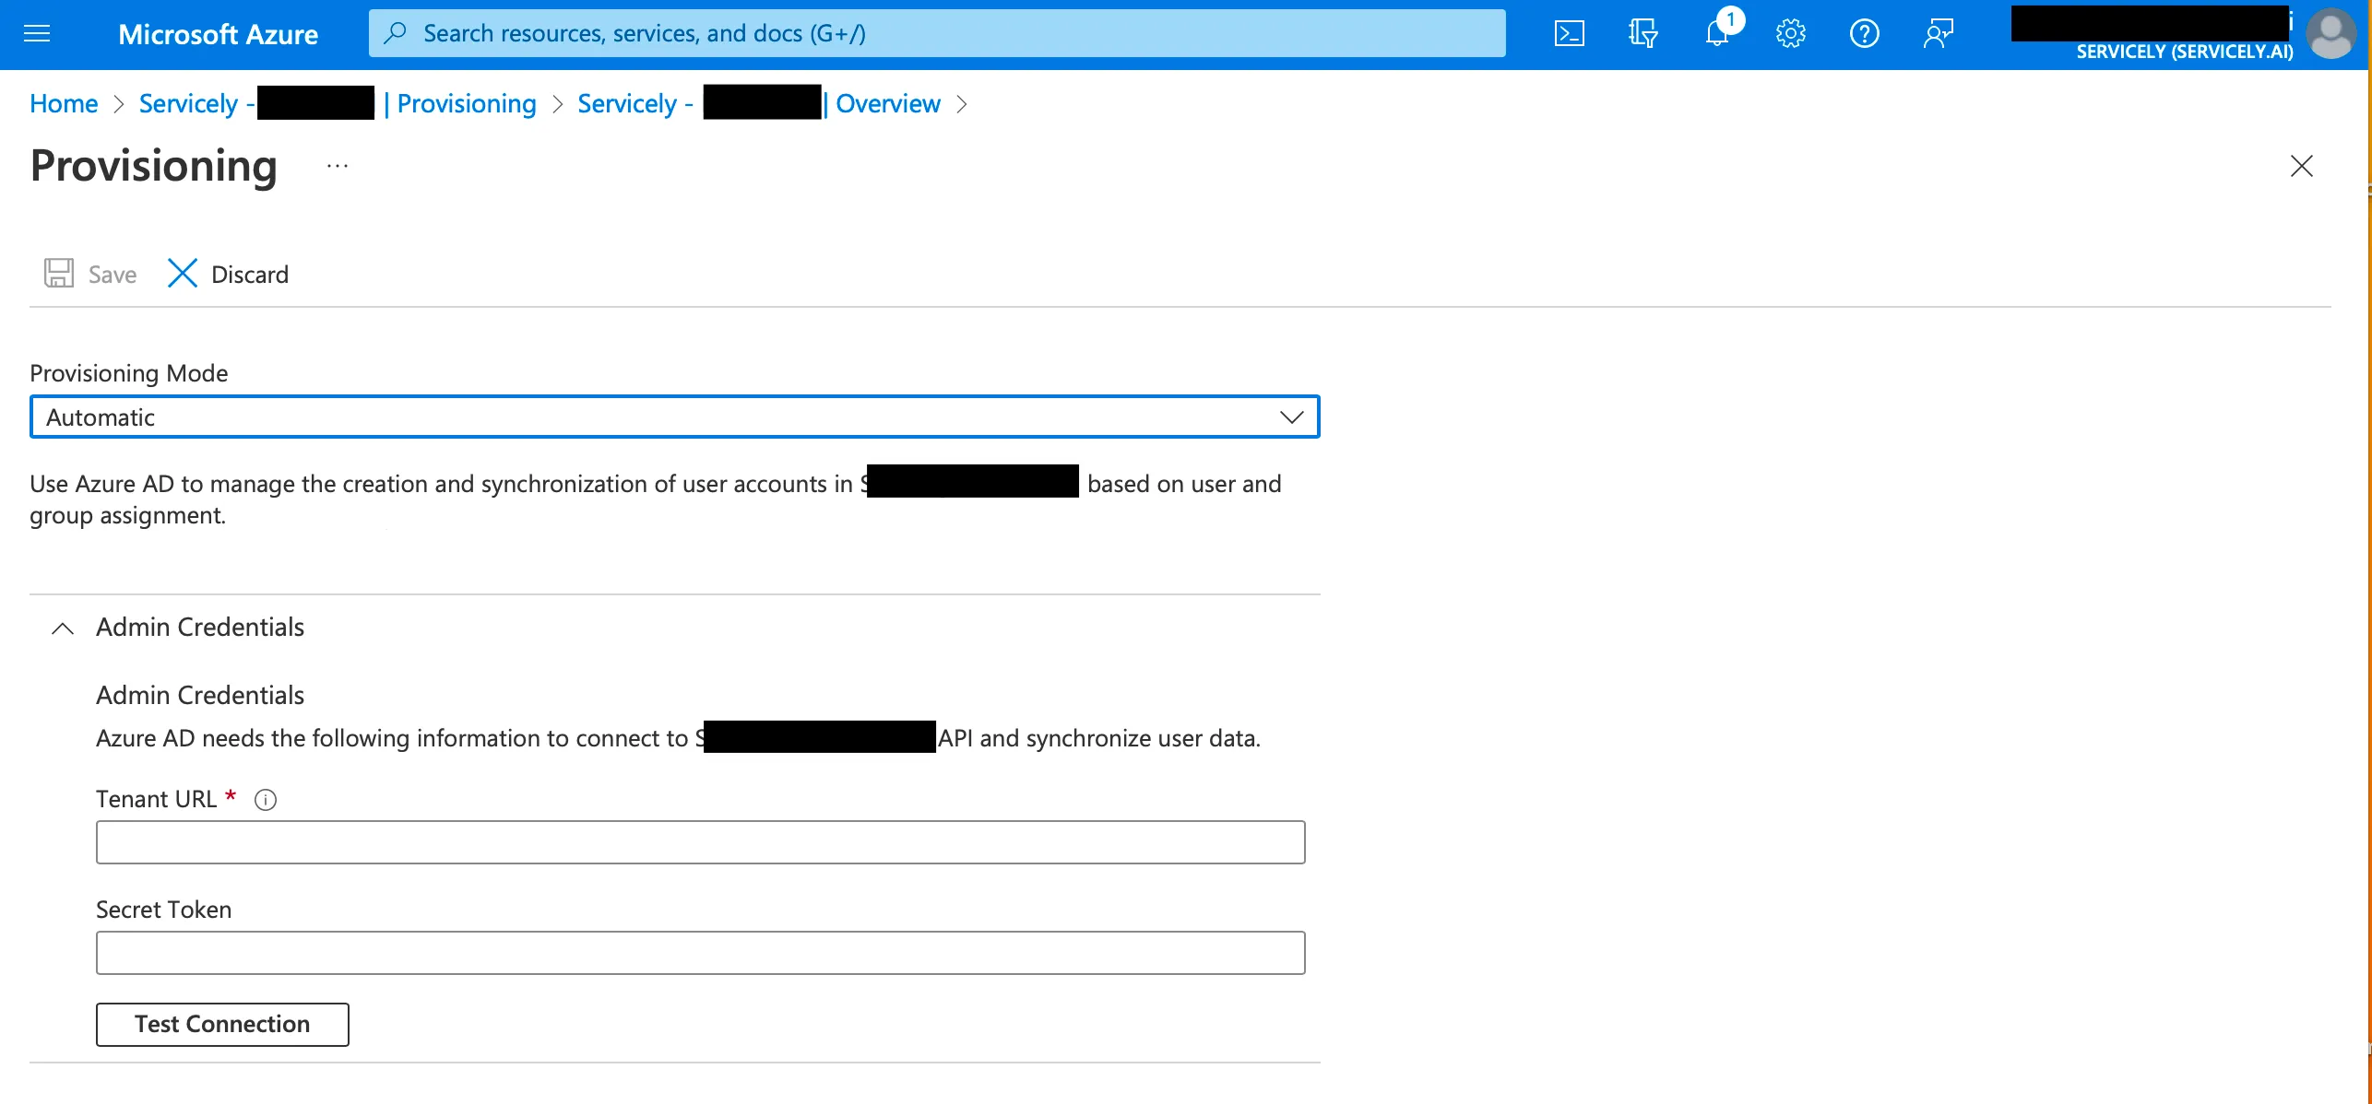Click the search magnifier icon

395,33
